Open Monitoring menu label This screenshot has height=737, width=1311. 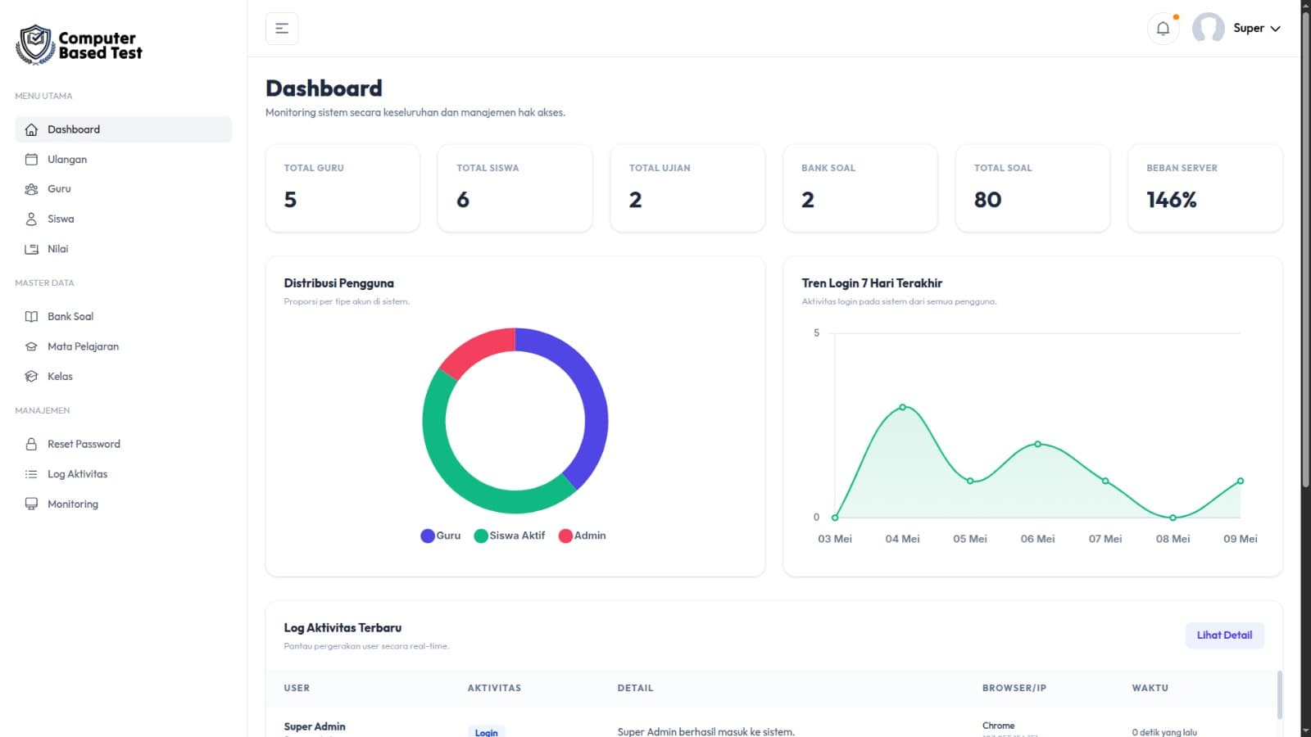73,504
